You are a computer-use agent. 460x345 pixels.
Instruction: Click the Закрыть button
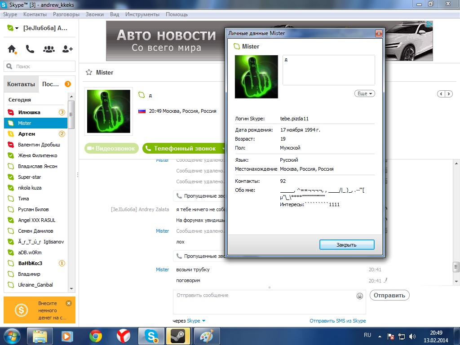click(x=347, y=245)
